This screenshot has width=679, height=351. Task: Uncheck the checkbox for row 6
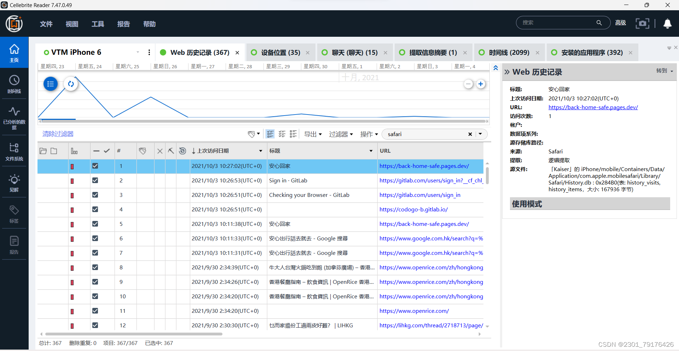(95, 238)
